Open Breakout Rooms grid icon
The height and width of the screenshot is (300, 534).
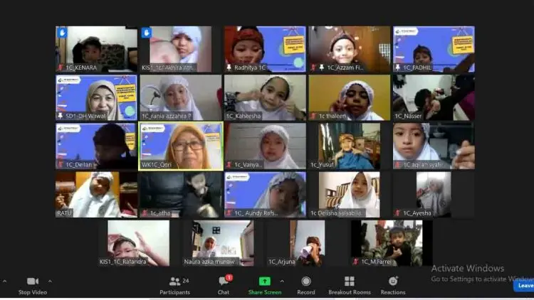(350, 282)
